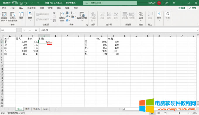This screenshot has height=115, width=199.
Task: Click the Comments button at top right
Action: (182, 8)
